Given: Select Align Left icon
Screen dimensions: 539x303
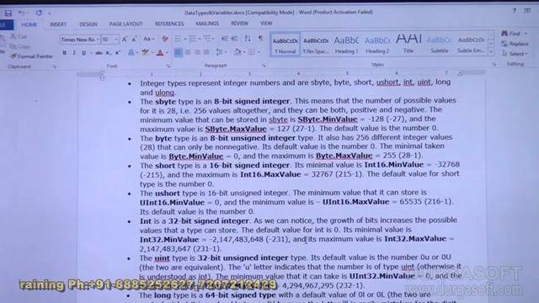Looking at the screenshot, I should pyautogui.click(x=179, y=52).
